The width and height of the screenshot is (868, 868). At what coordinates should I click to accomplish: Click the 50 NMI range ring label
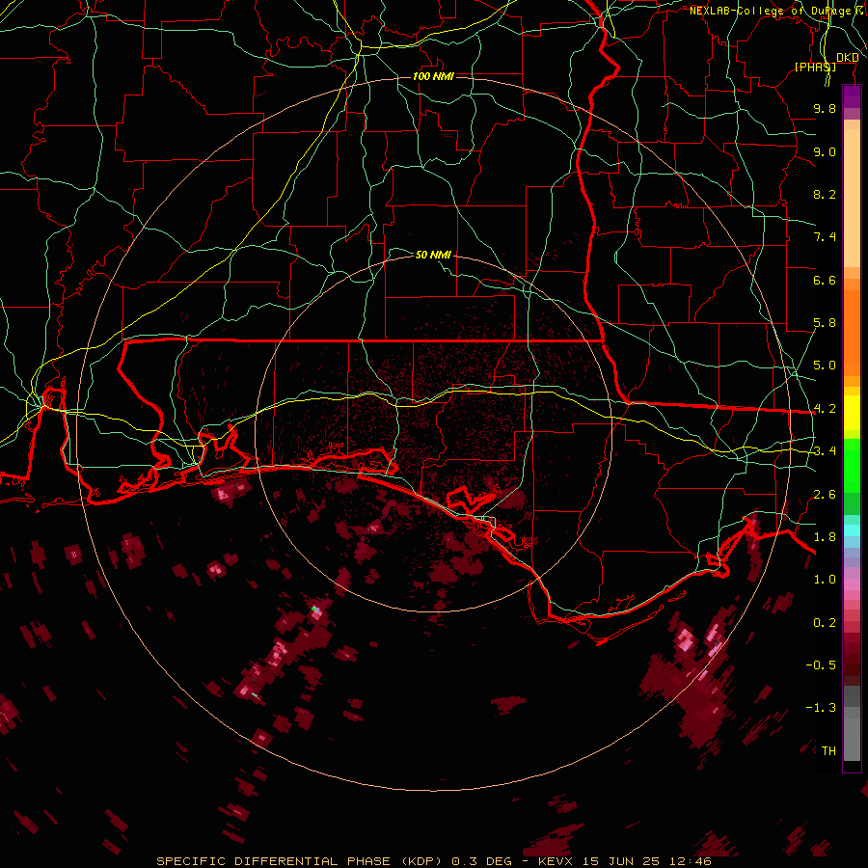click(433, 255)
